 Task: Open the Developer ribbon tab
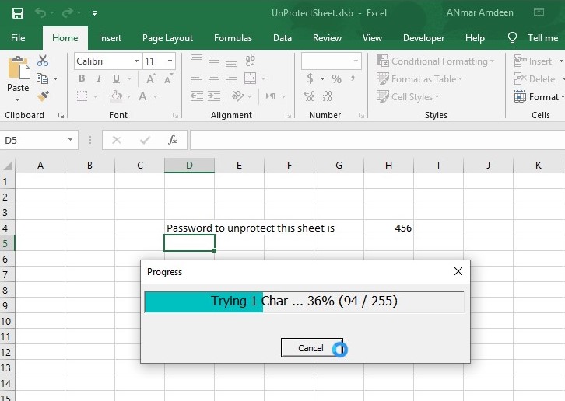pyautogui.click(x=423, y=38)
